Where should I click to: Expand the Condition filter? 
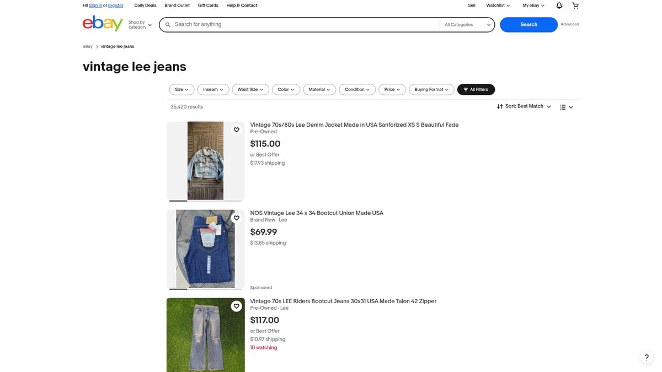(x=356, y=89)
